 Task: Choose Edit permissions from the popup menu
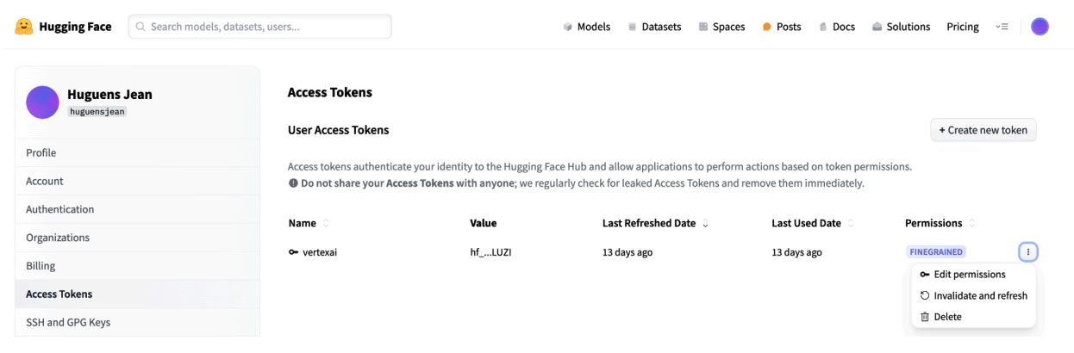pyautogui.click(x=969, y=275)
